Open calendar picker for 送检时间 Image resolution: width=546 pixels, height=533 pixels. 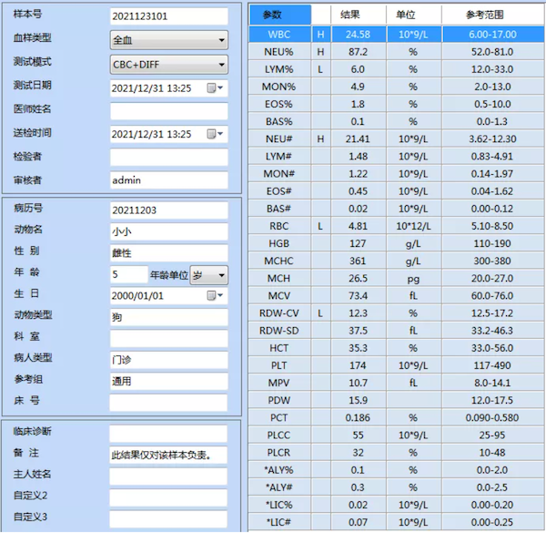[215, 134]
